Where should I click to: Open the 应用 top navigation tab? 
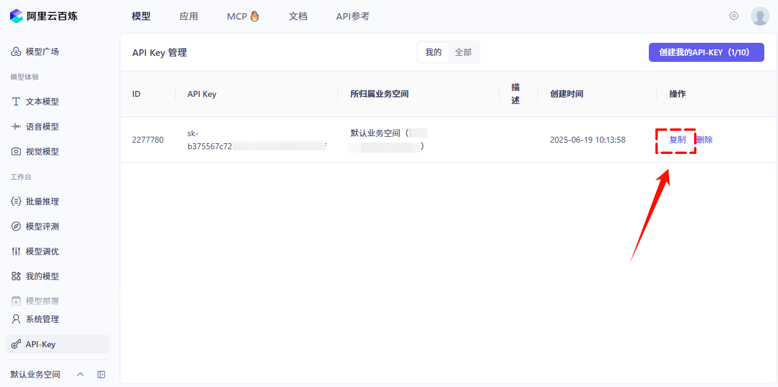click(x=189, y=16)
